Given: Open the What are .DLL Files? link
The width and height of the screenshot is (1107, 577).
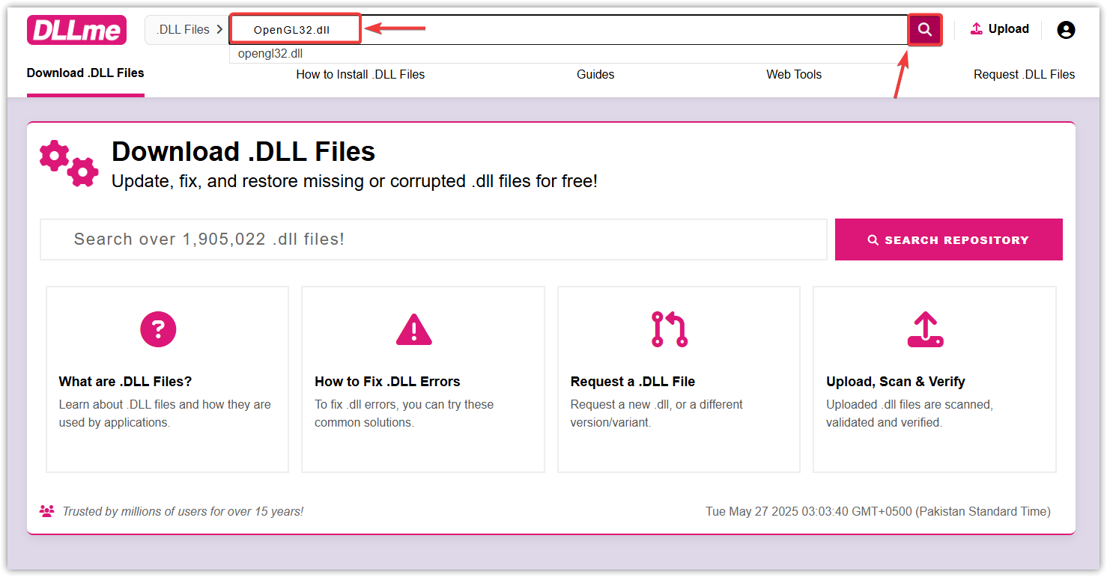Looking at the screenshot, I should [125, 381].
